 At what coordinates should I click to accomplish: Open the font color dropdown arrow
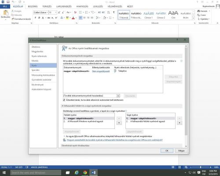(x=76, y=18)
